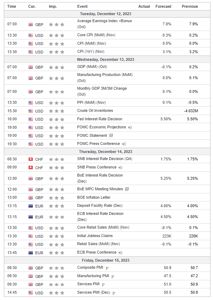Screen dimensions: 213x300
Task: Click the BOE Inflation Letter event
Action: (x=94, y=197)
